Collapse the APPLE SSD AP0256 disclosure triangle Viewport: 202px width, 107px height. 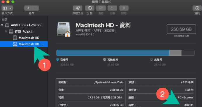(2, 25)
